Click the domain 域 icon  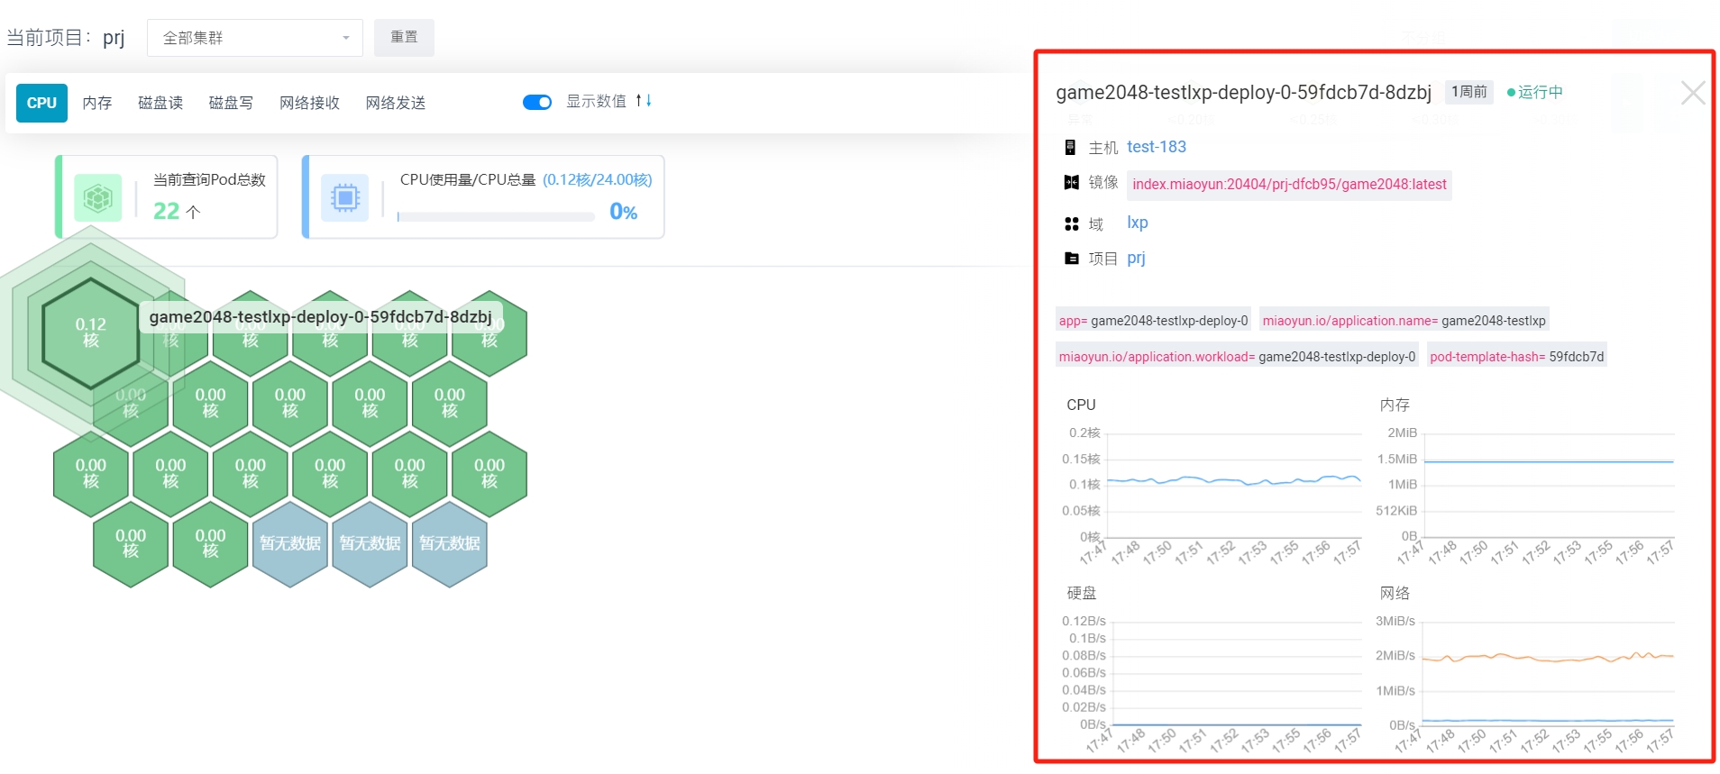(x=1071, y=223)
